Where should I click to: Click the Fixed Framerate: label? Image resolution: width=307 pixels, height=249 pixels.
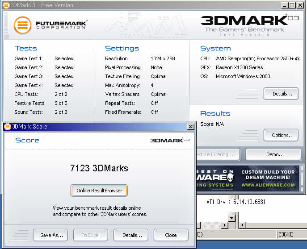123,112
